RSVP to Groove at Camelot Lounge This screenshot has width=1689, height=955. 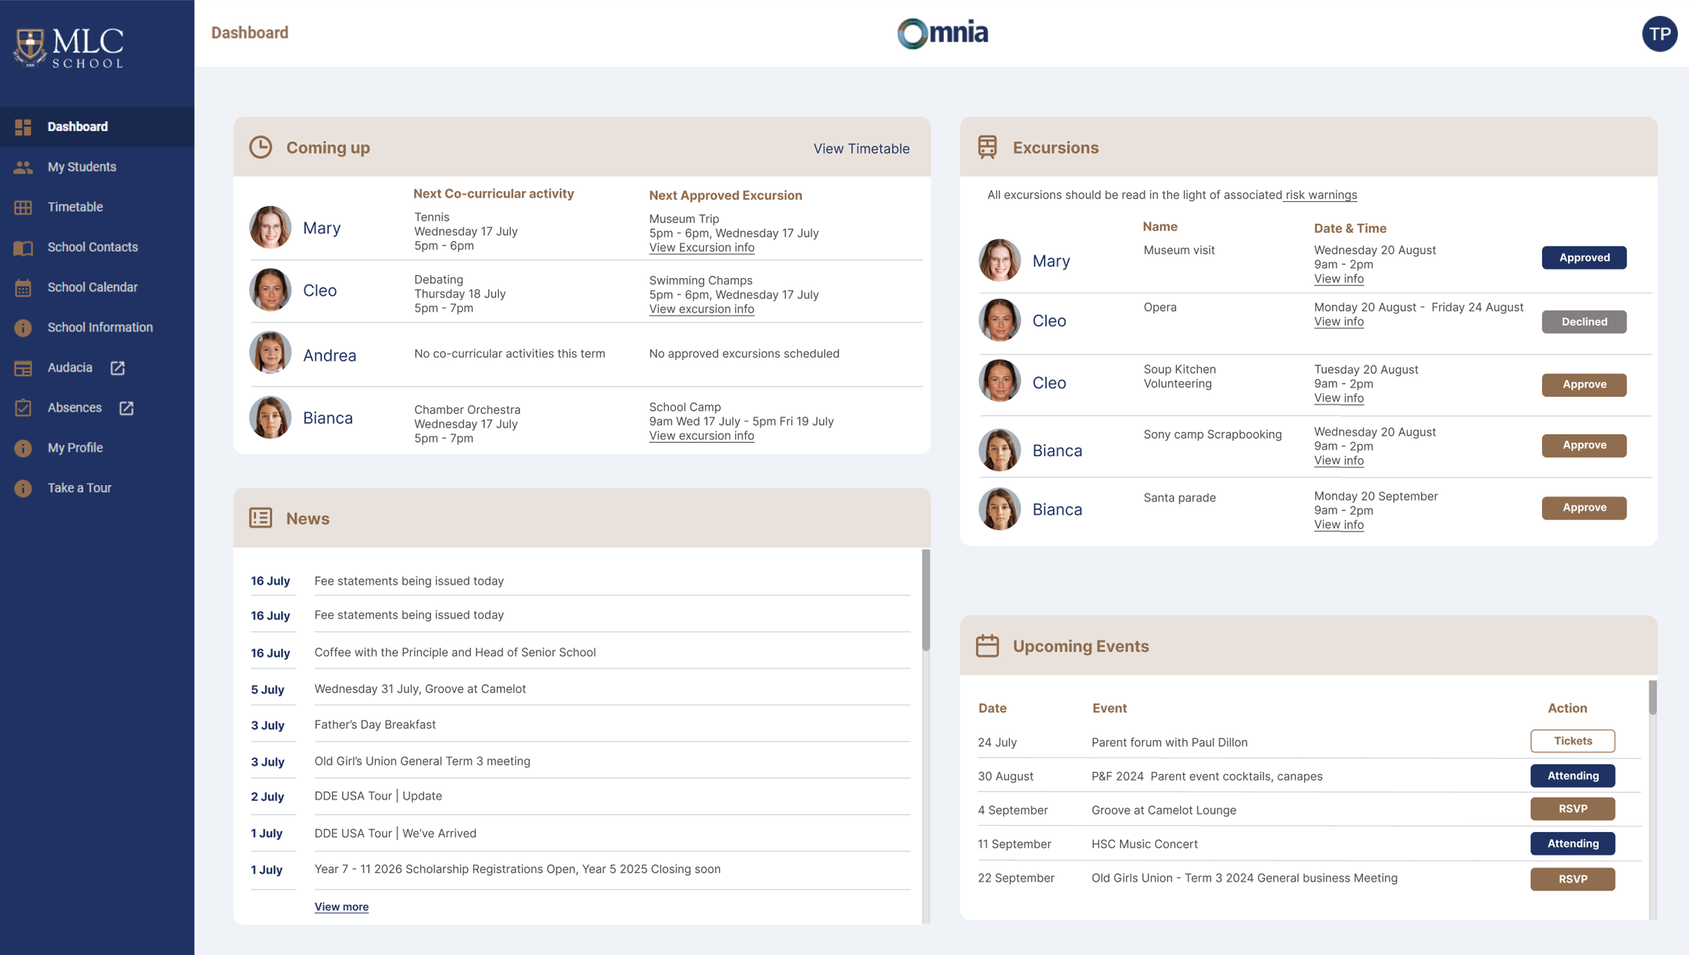[1572, 810]
